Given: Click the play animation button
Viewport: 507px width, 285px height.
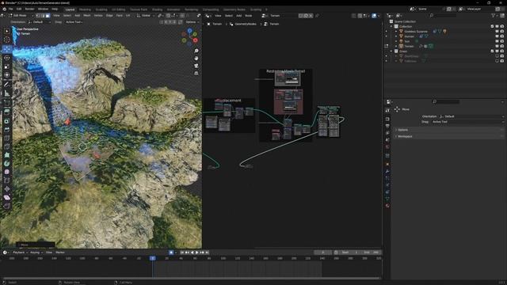Looking at the screenshot, I should click(x=197, y=253).
